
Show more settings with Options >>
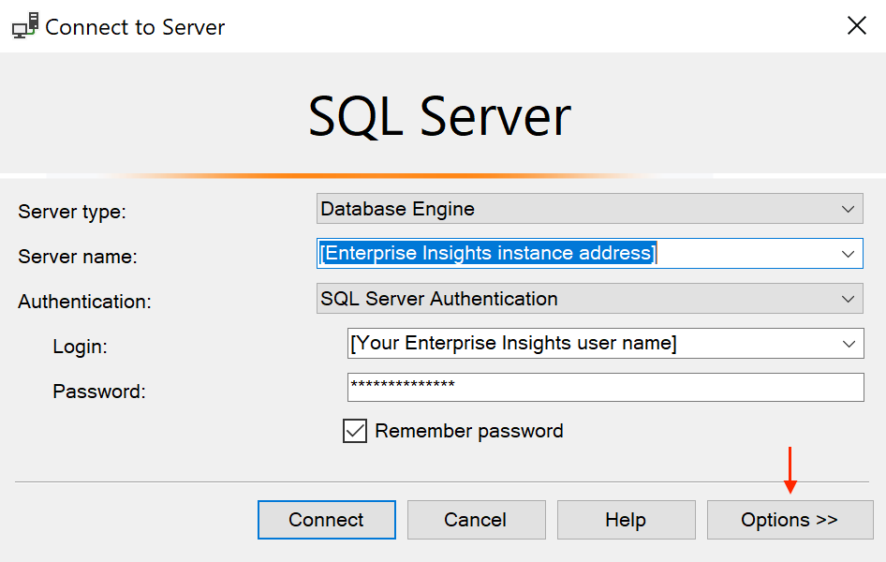tap(790, 520)
